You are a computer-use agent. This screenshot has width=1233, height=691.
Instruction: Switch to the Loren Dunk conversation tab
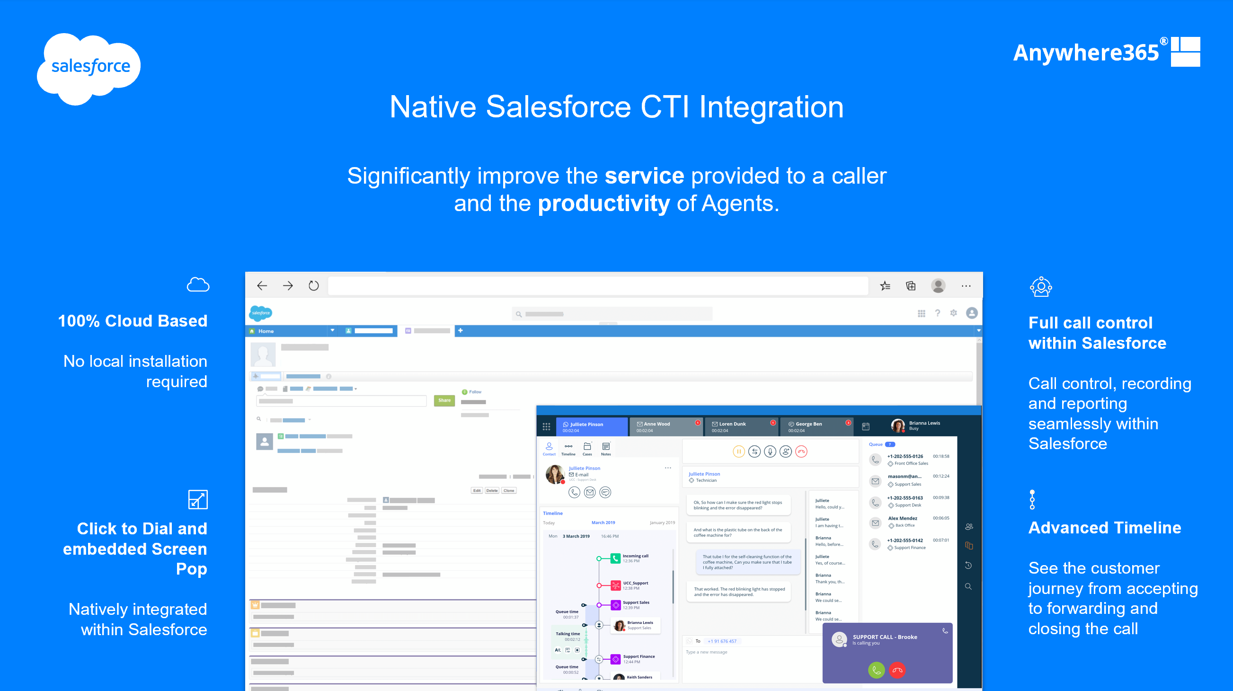[742, 427]
